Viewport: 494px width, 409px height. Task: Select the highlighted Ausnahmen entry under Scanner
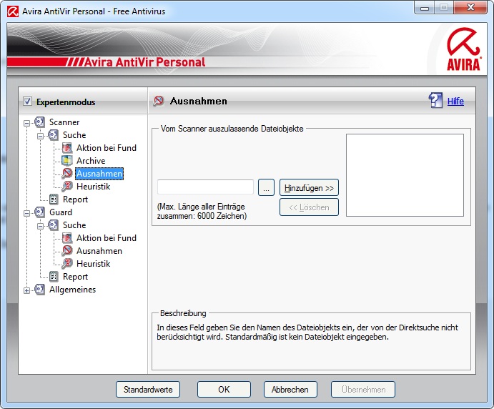(x=99, y=174)
